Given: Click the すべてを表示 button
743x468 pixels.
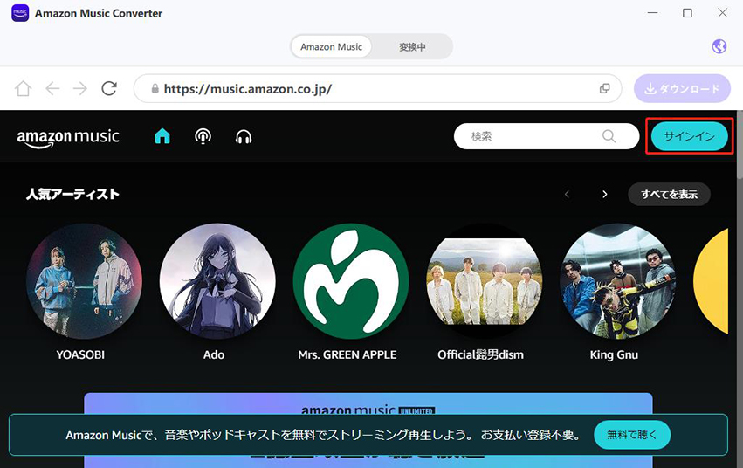Looking at the screenshot, I should click(669, 194).
